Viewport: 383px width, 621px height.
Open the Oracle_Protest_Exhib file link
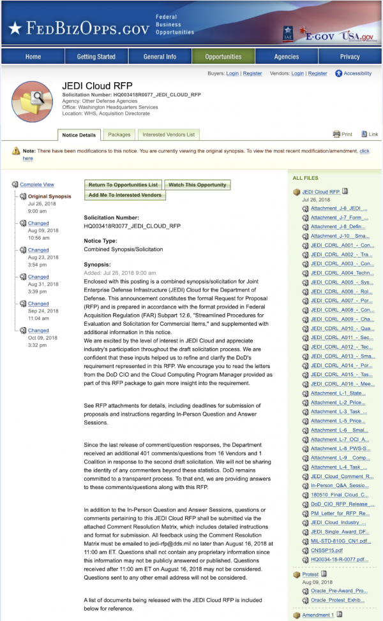click(338, 601)
